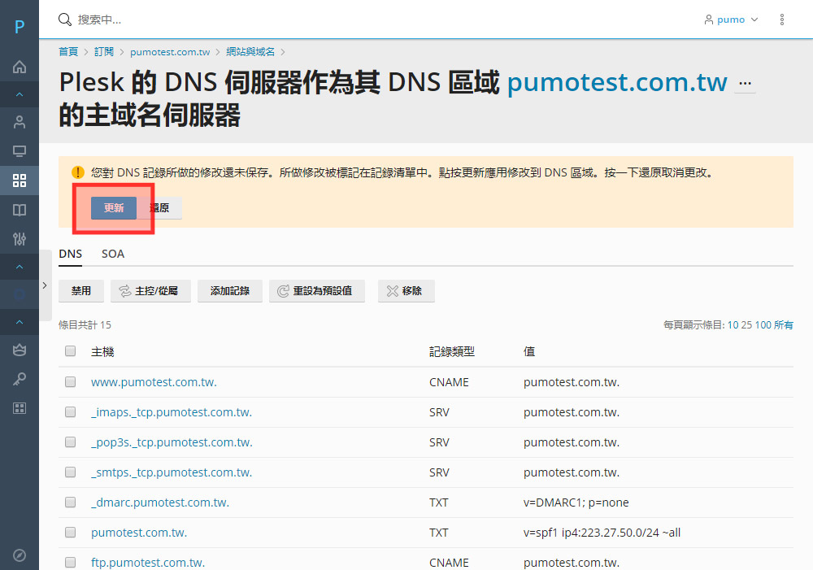Click the v=DMARC1; p=none value

[576, 503]
